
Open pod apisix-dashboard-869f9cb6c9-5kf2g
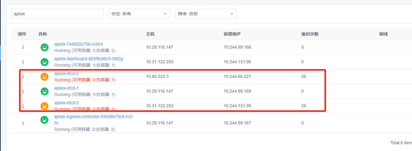tap(88, 59)
